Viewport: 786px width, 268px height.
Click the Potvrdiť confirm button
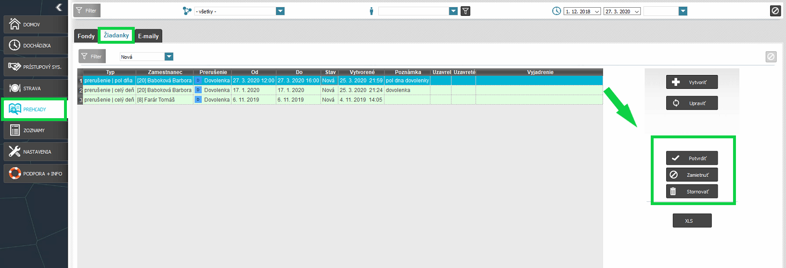pyautogui.click(x=692, y=158)
